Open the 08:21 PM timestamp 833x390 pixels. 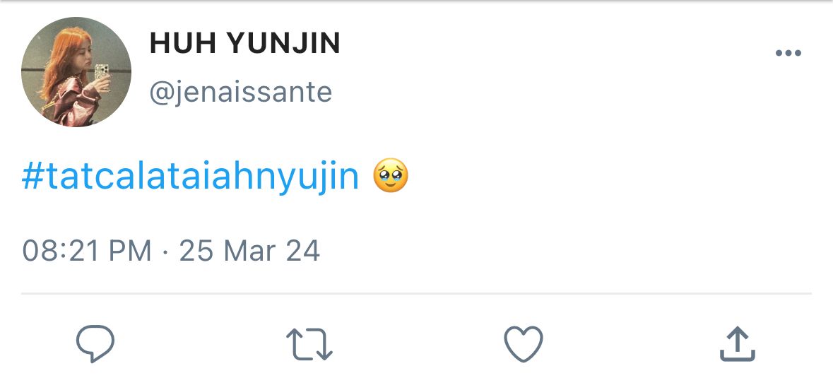(x=87, y=250)
